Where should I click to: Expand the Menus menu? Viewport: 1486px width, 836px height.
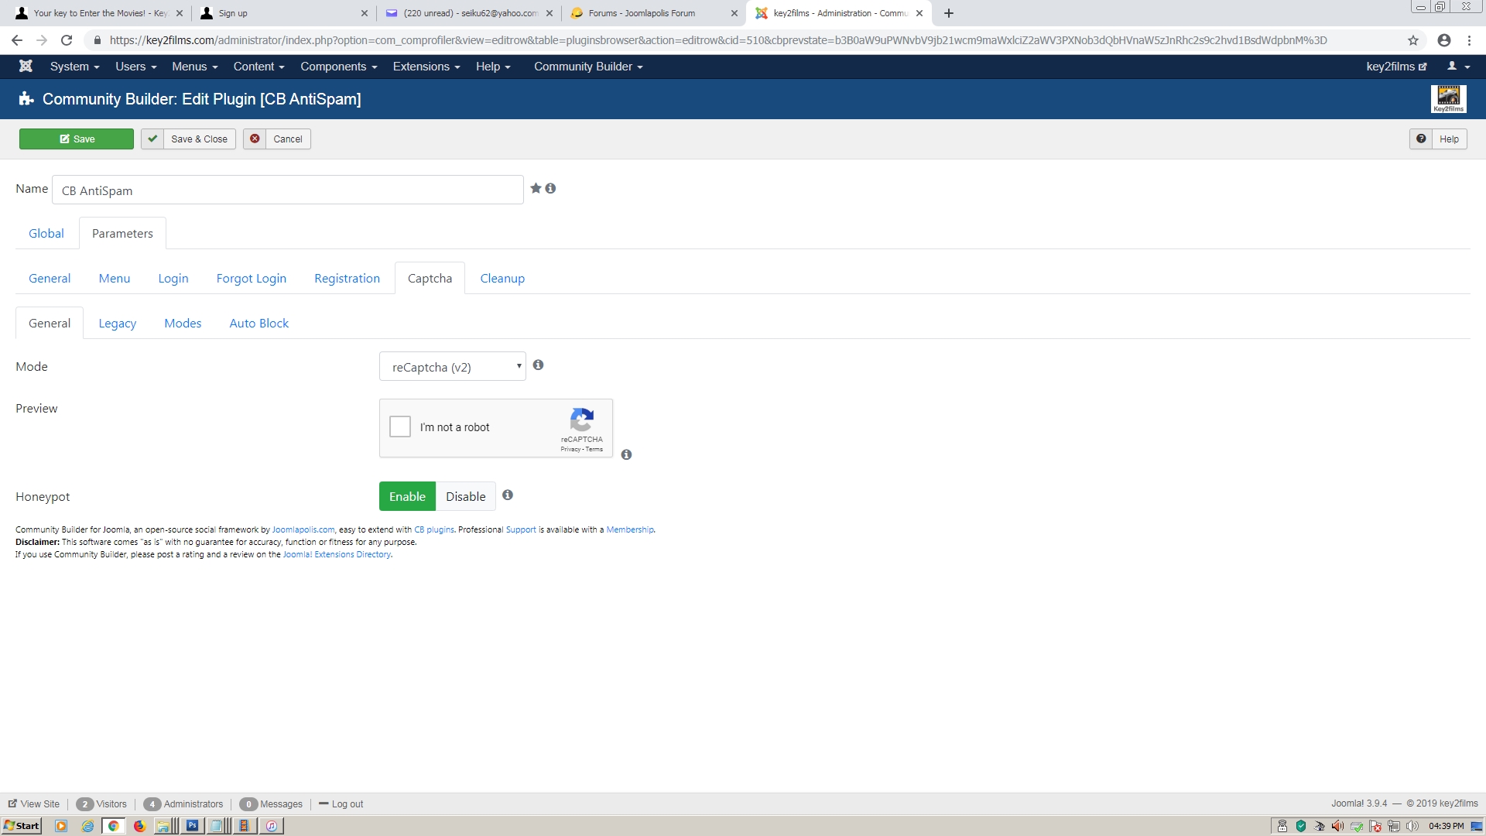(194, 67)
